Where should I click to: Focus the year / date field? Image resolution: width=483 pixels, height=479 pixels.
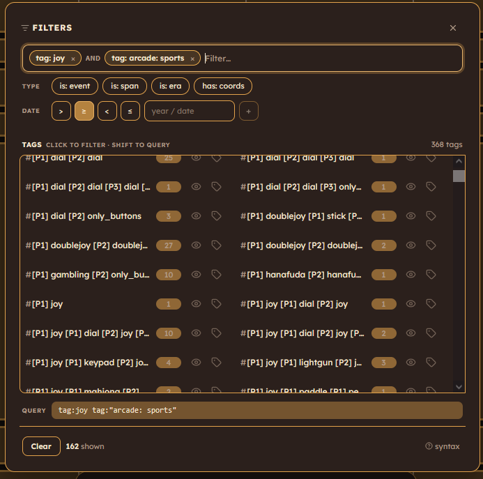(x=190, y=111)
